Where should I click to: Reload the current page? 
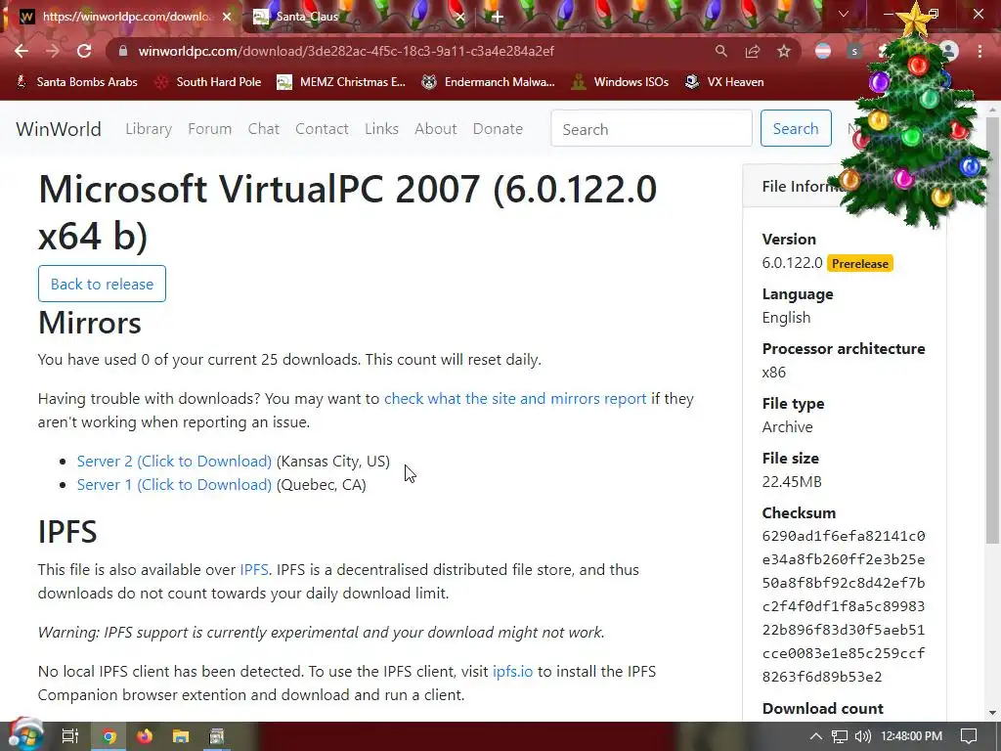pos(84,51)
